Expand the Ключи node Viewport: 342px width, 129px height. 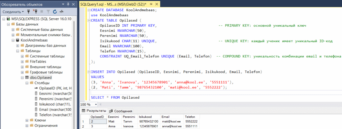coord(27,120)
